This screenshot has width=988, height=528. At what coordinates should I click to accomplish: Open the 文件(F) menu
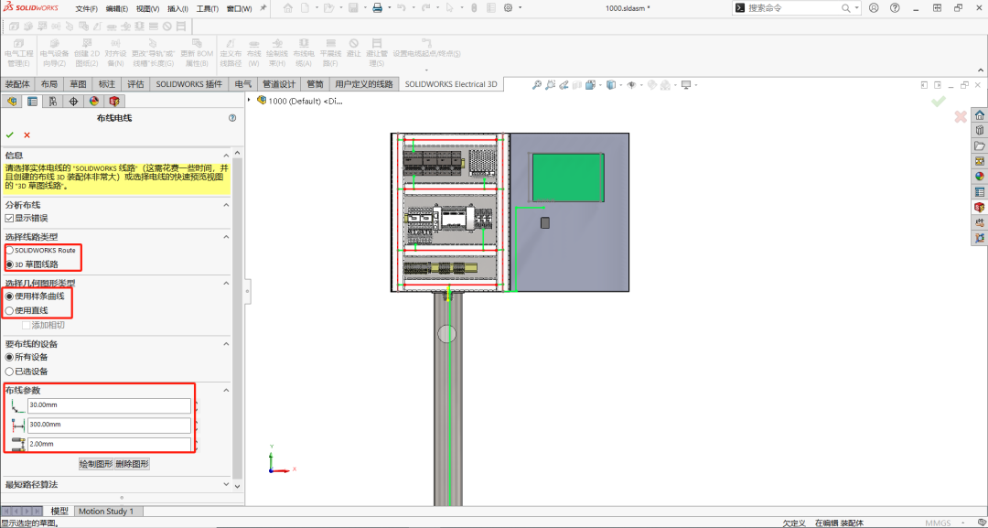point(86,9)
